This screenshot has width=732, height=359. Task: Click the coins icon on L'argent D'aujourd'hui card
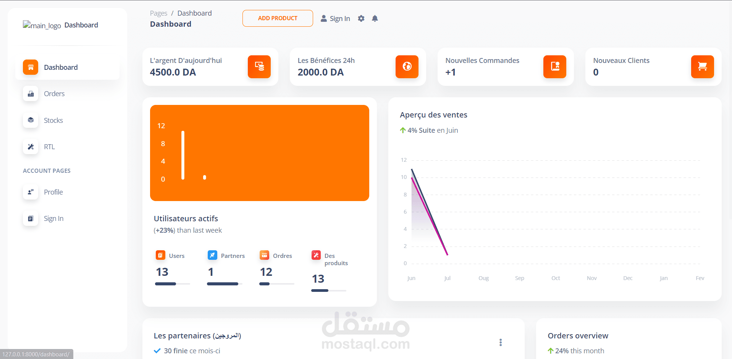pos(259,67)
